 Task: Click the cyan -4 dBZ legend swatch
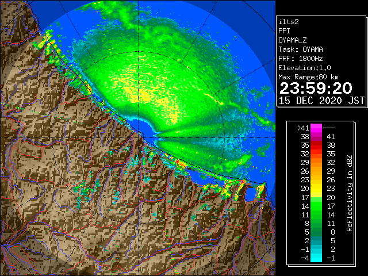316,258
